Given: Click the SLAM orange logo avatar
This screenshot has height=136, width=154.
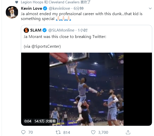Looking at the screenshot, I should (x=26, y=30).
